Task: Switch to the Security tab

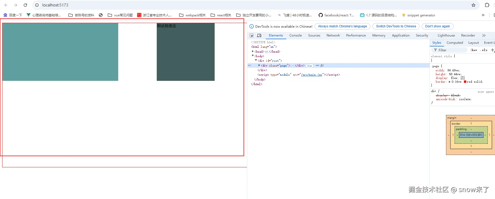Action: 422,35
